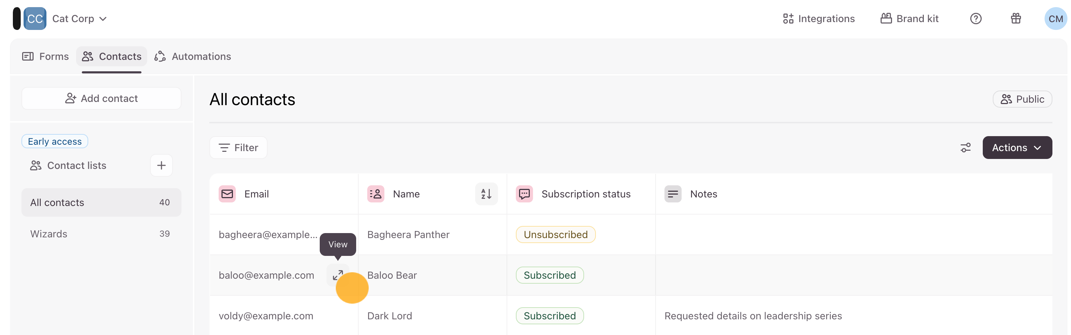The height and width of the screenshot is (335, 1071).
Task: Add a new contact list with plus icon
Action: click(161, 165)
